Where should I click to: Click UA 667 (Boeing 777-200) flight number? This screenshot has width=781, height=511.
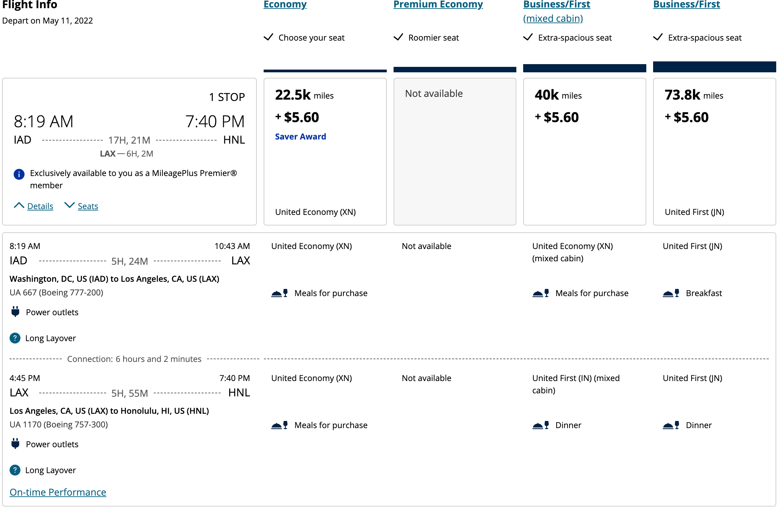pyautogui.click(x=56, y=292)
